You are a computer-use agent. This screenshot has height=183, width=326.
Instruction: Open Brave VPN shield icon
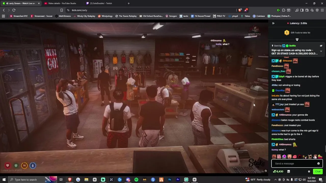coord(317,10)
